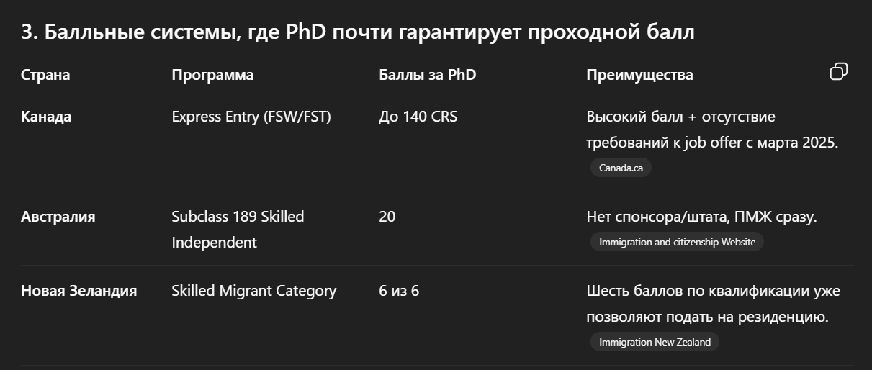
Task: Click the До 140 CRS points cell
Action: [x=418, y=117]
